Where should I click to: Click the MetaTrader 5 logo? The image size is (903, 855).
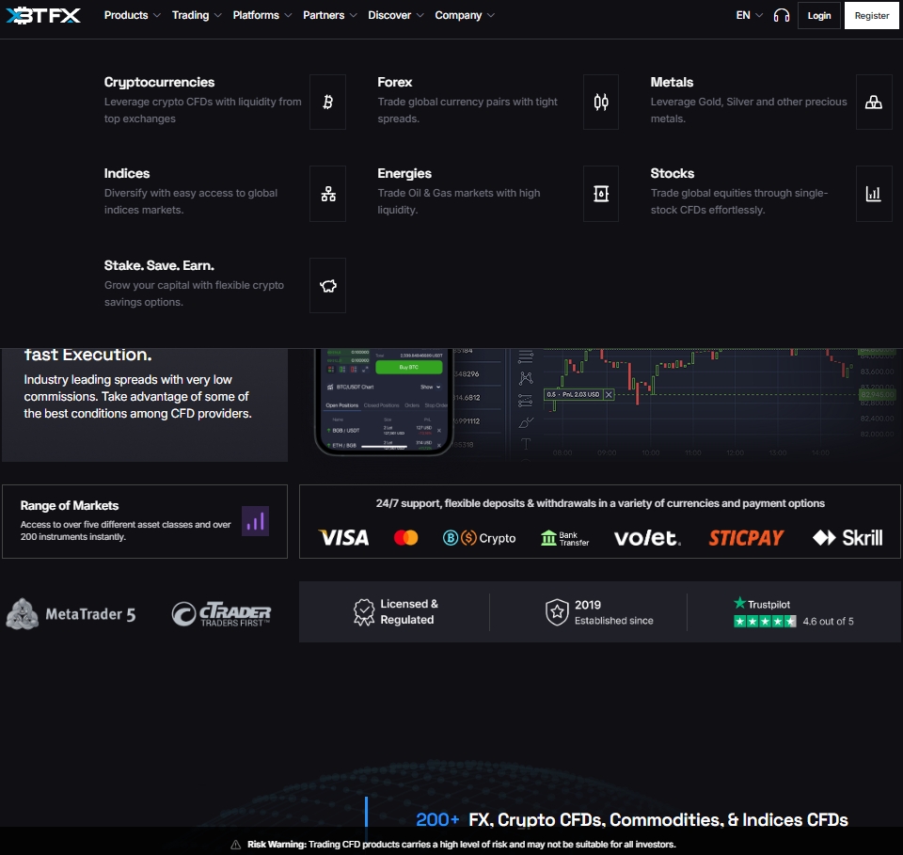(x=71, y=614)
